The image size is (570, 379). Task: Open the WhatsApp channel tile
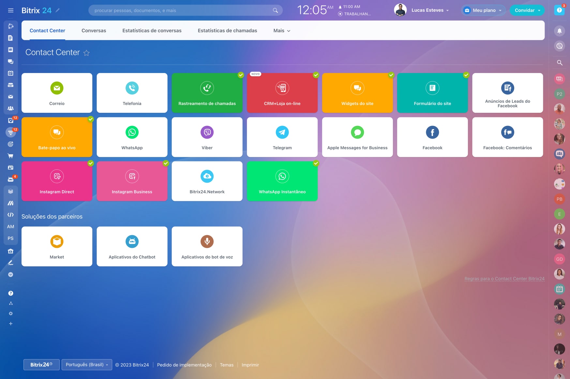pos(132,137)
